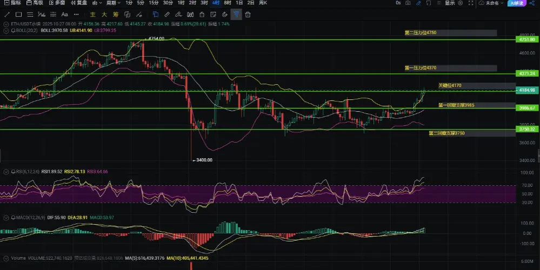Select the ruler measure tool
This screenshot has width=540, height=270.
tap(167, 15)
